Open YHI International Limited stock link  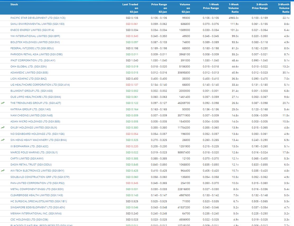[35, 36]
